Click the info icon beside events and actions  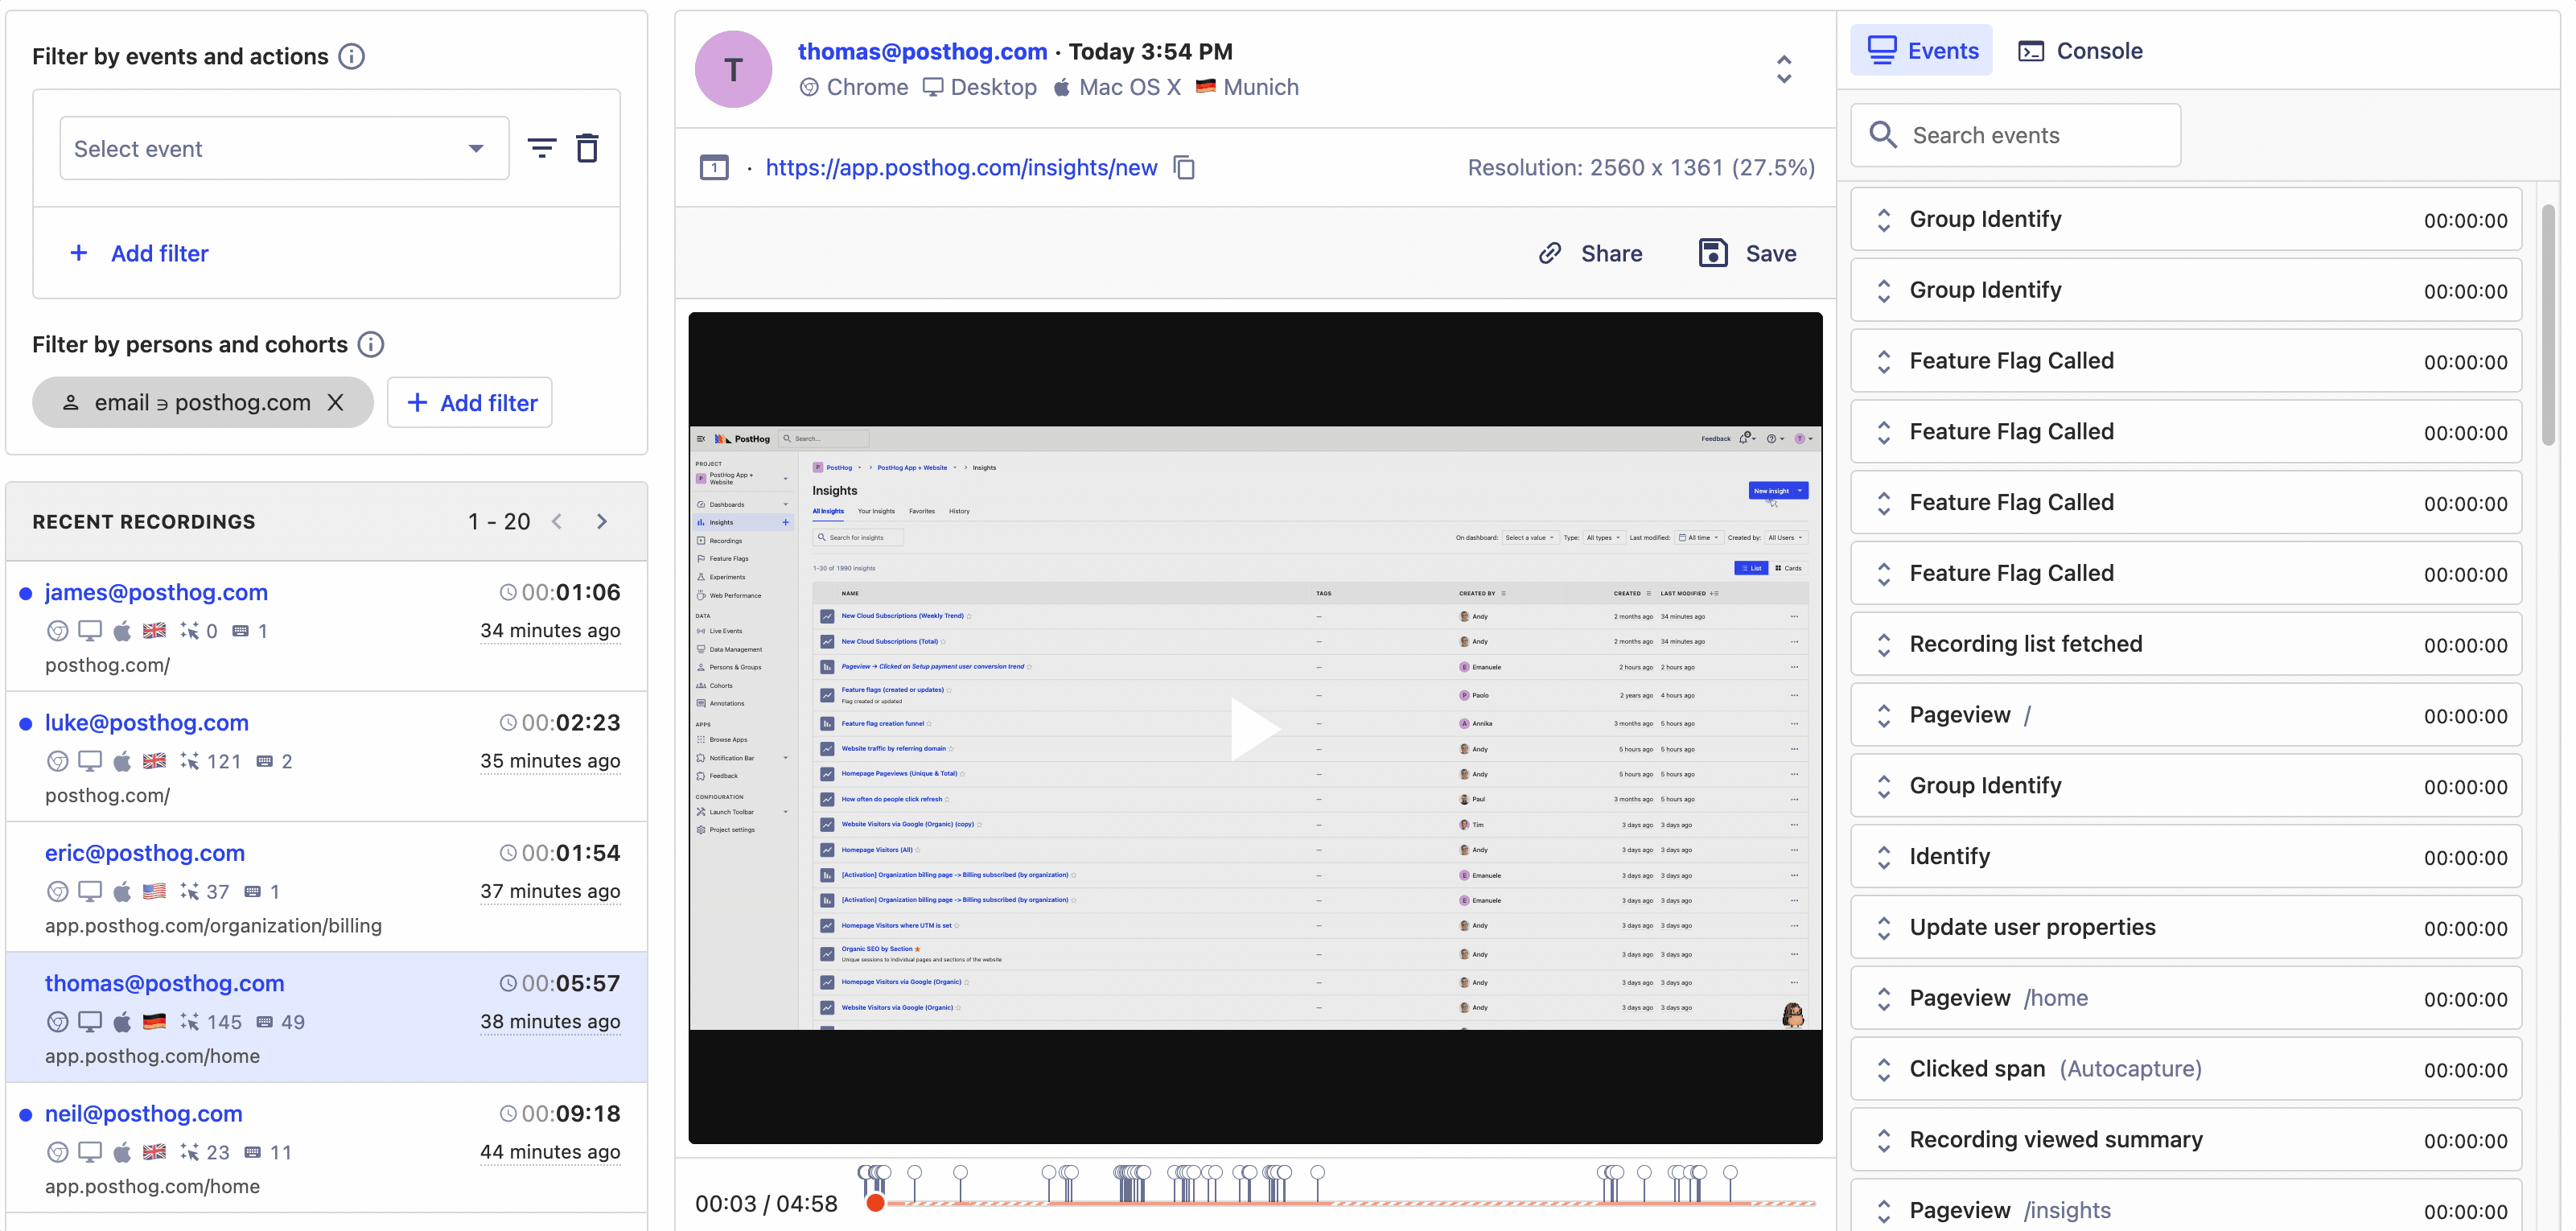351,56
